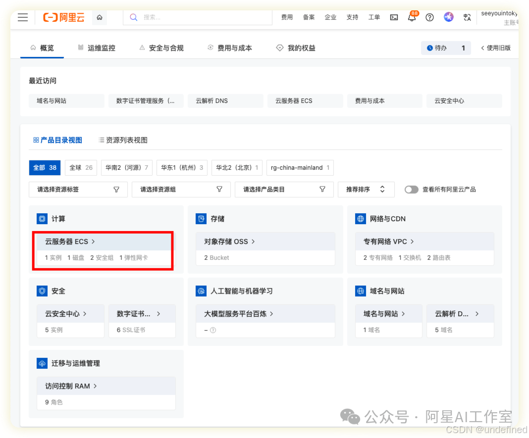Click the 域名与网站 category globe icon
Image resolution: width=529 pixels, height=438 pixels.
(x=360, y=291)
